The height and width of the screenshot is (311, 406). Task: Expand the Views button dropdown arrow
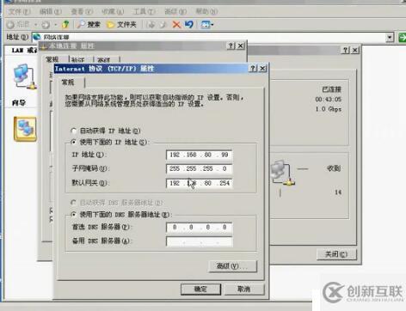(x=212, y=25)
